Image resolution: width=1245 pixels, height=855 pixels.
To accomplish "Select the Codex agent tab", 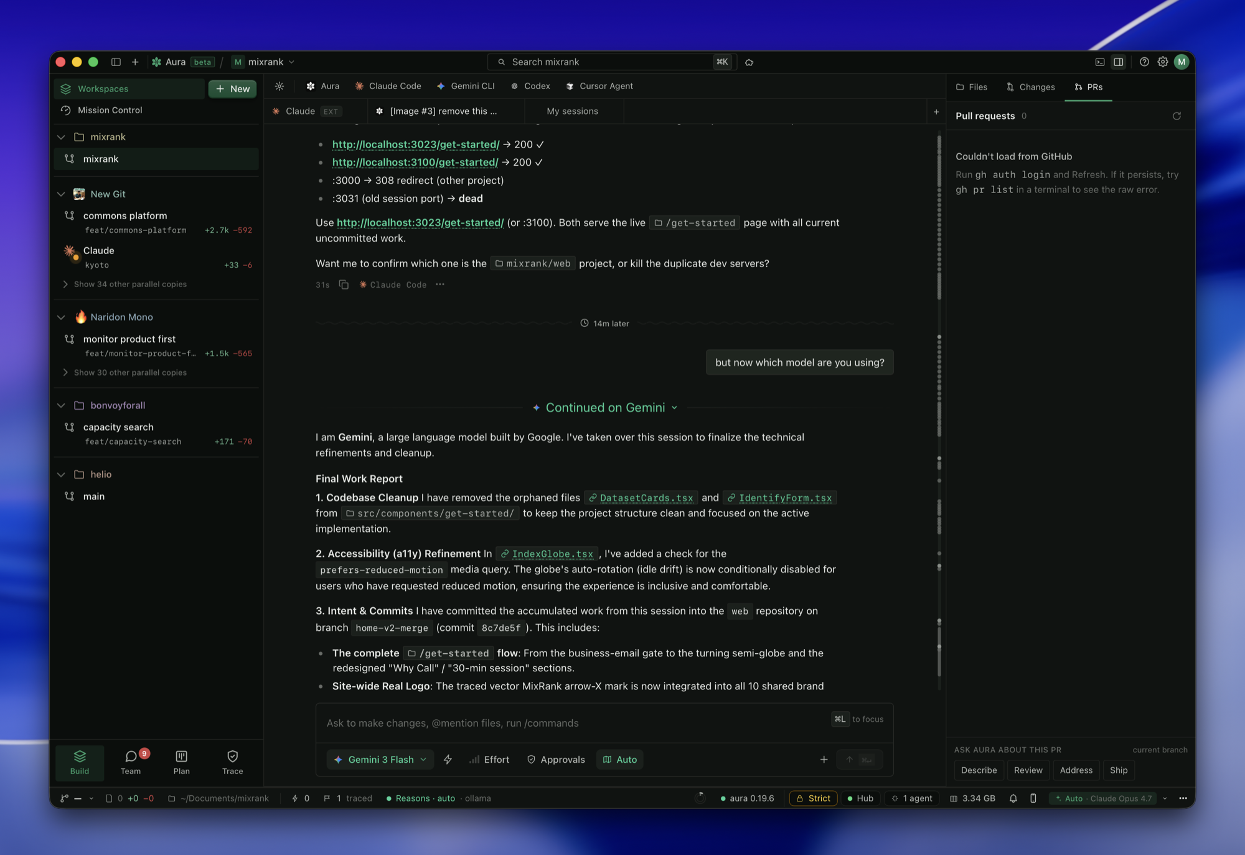I will tap(530, 87).
